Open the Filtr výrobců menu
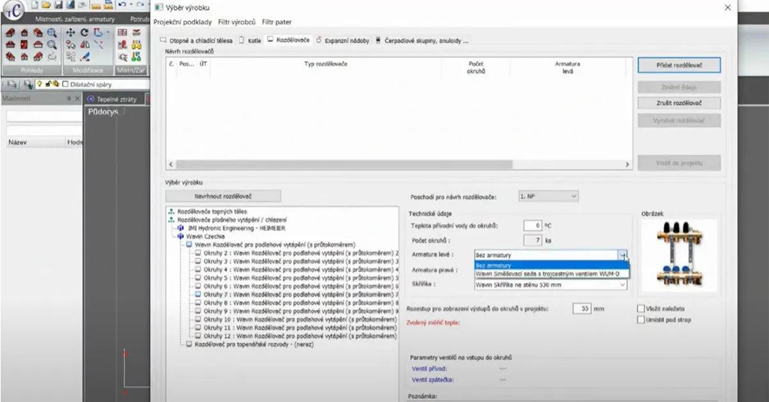 tap(236, 22)
